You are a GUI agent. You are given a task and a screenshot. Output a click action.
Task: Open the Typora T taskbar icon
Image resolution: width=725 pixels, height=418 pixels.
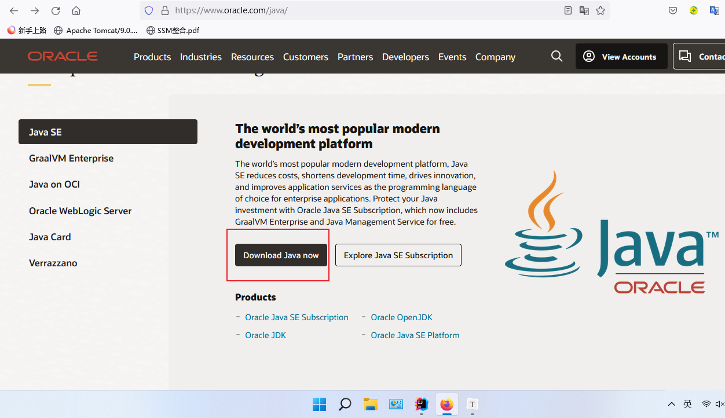(x=473, y=404)
